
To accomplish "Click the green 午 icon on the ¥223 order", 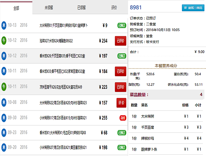I will (4, 87).
